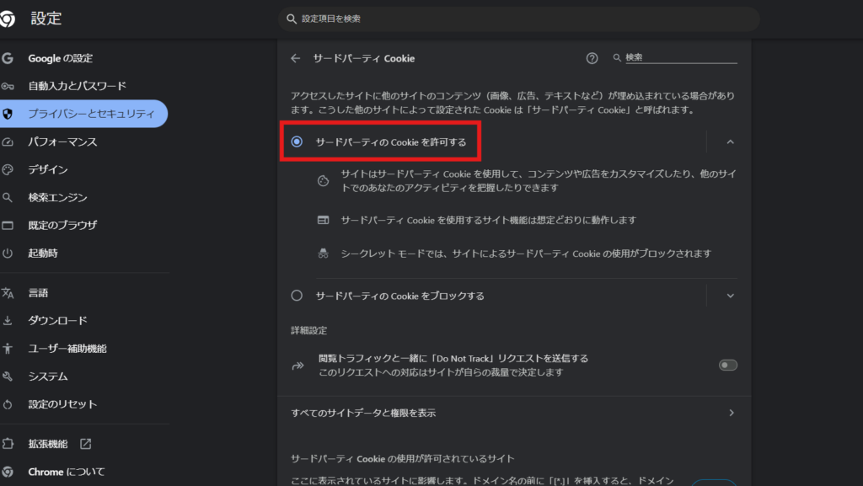This screenshot has width=863, height=486.
Task: Focus the 検索 field in cookie page
Action: pos(681,58)
